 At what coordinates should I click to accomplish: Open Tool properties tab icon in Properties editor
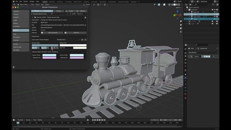click(186, 49)
